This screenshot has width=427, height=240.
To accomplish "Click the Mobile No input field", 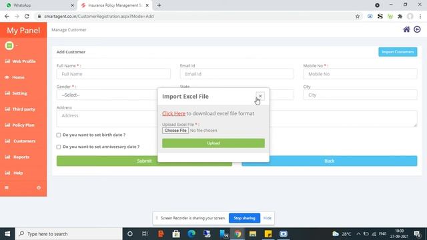I will coord(360,74).
